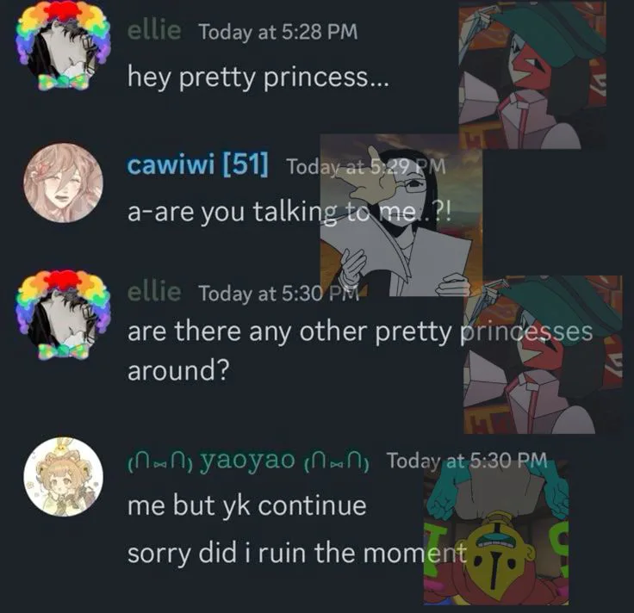Open cawiwi's pink-haired avatar
This screenshot has width=634, height=613.
[x=64, y=183]
